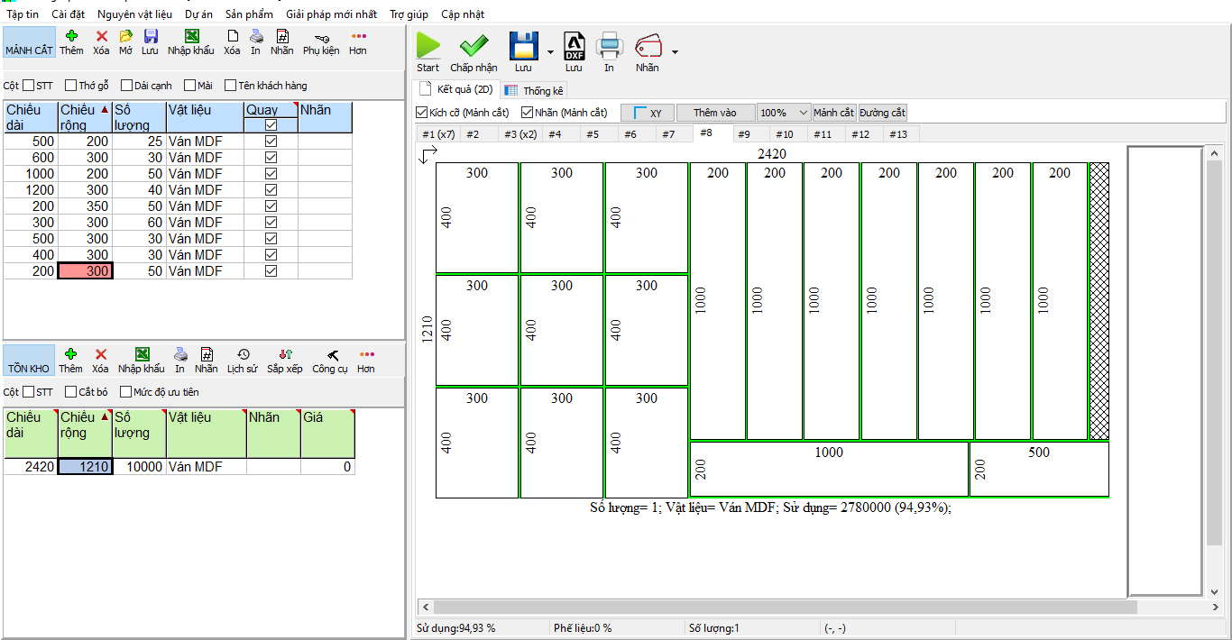
Task: Enable the Mức độ ưu tiên checkbox
Action: tap(126, 392)
